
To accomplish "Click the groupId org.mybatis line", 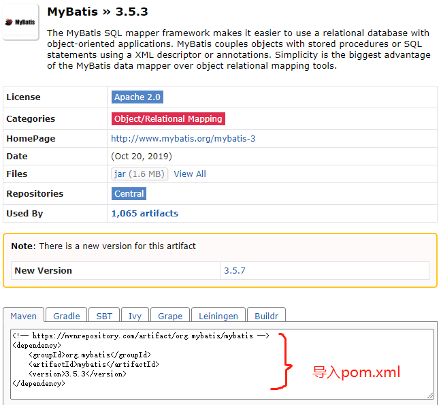I will click(90, 355).
